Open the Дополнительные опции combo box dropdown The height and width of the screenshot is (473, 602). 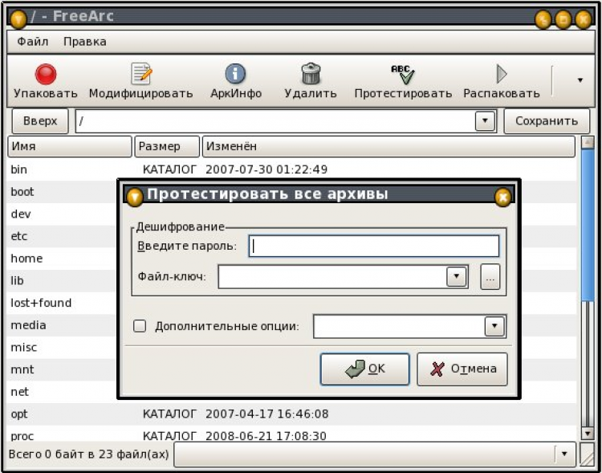pos(494,326)
